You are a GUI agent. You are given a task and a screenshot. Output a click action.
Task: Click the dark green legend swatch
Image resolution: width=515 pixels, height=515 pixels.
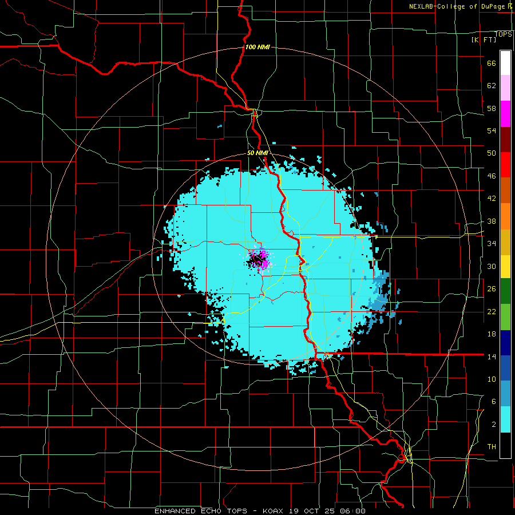[x=505, y=291]
